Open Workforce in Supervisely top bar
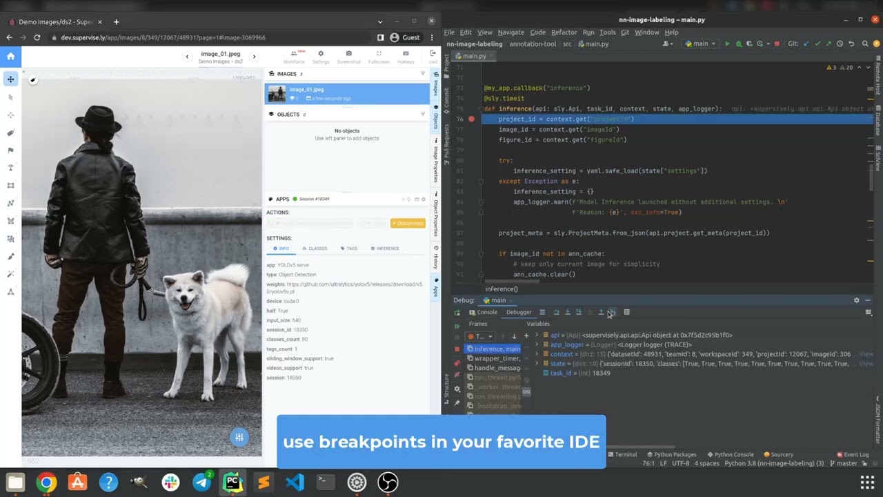The image size is (883, 497). [x=294, y=57]
